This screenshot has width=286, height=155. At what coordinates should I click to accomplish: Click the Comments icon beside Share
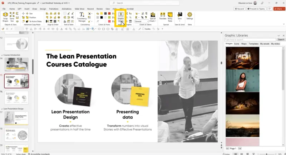(270, 9)
